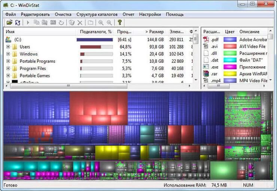Expand the Program Files folder
Viewport: 277px width, 191px height.
pyautogui.click(x=8, y=69)
